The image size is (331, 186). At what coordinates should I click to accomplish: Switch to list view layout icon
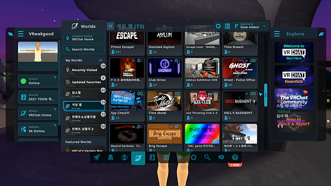tap(227, 26)
